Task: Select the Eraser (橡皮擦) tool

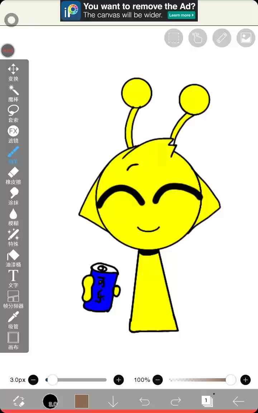Action: point(13,175)
